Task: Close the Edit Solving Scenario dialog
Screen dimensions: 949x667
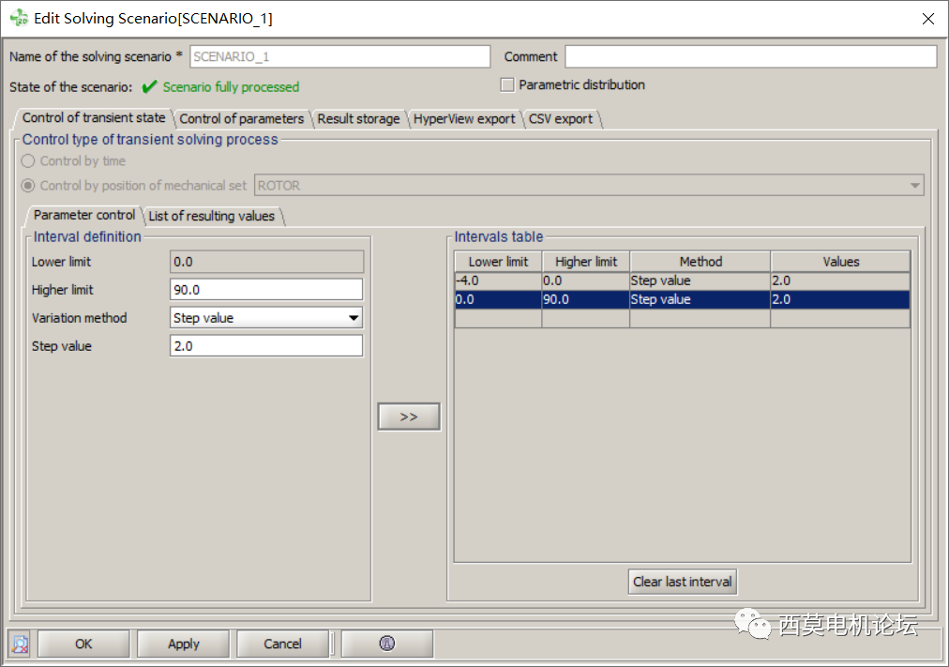Action: 927,19
